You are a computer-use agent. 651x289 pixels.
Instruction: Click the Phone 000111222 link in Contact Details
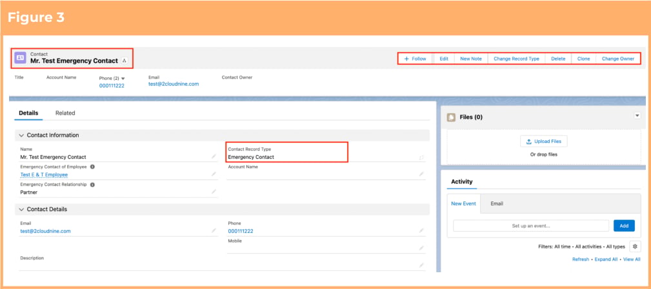tap(241, 231)
